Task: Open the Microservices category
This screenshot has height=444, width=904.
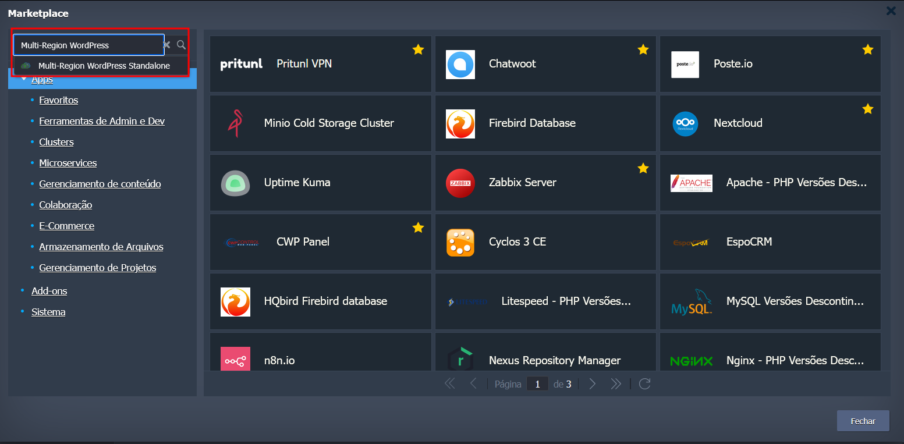Action: coord(68,163)
